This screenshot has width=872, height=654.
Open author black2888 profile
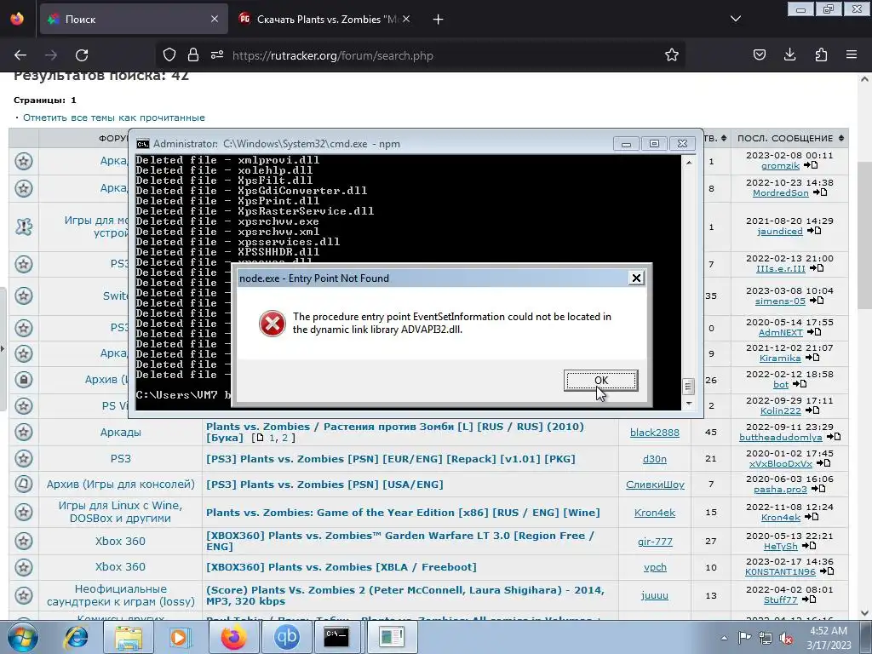click(x=655, y=433)
